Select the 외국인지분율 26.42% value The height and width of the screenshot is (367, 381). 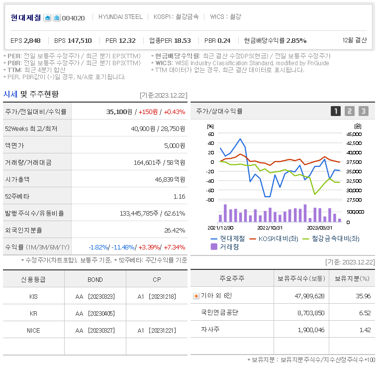click(175, 231)
